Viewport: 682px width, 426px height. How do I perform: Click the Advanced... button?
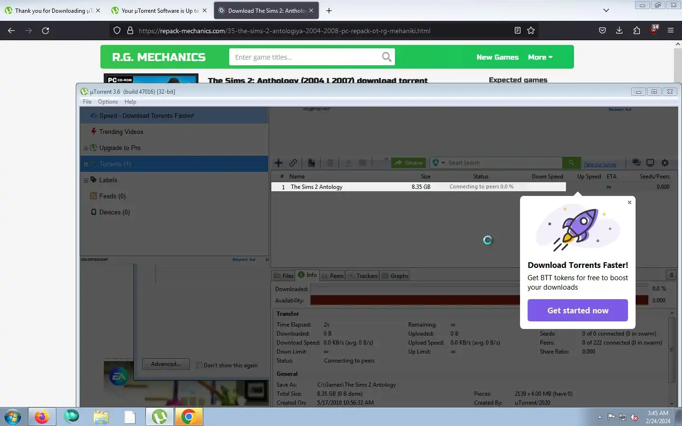pos(166,364)
